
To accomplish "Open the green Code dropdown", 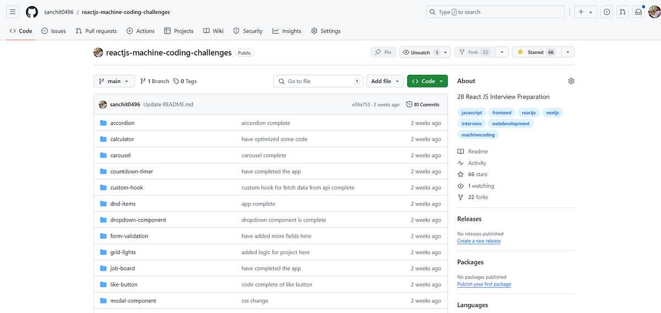I will [x=427, y=81].
